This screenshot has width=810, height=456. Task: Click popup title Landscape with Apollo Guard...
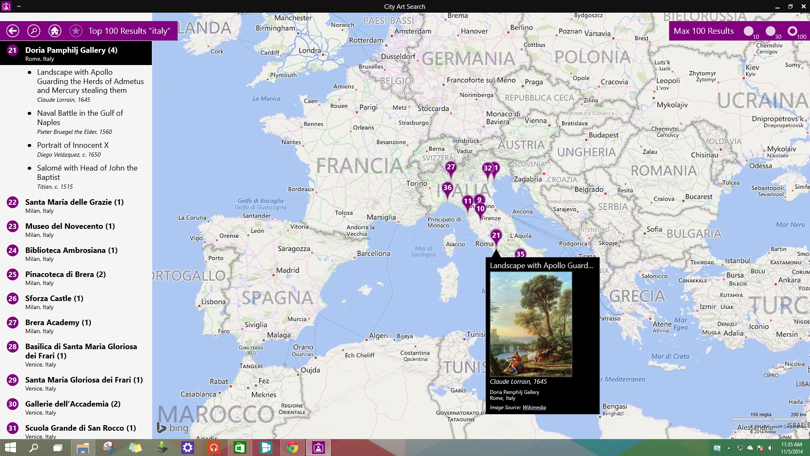pyautogui.click(x=541, y=266)
